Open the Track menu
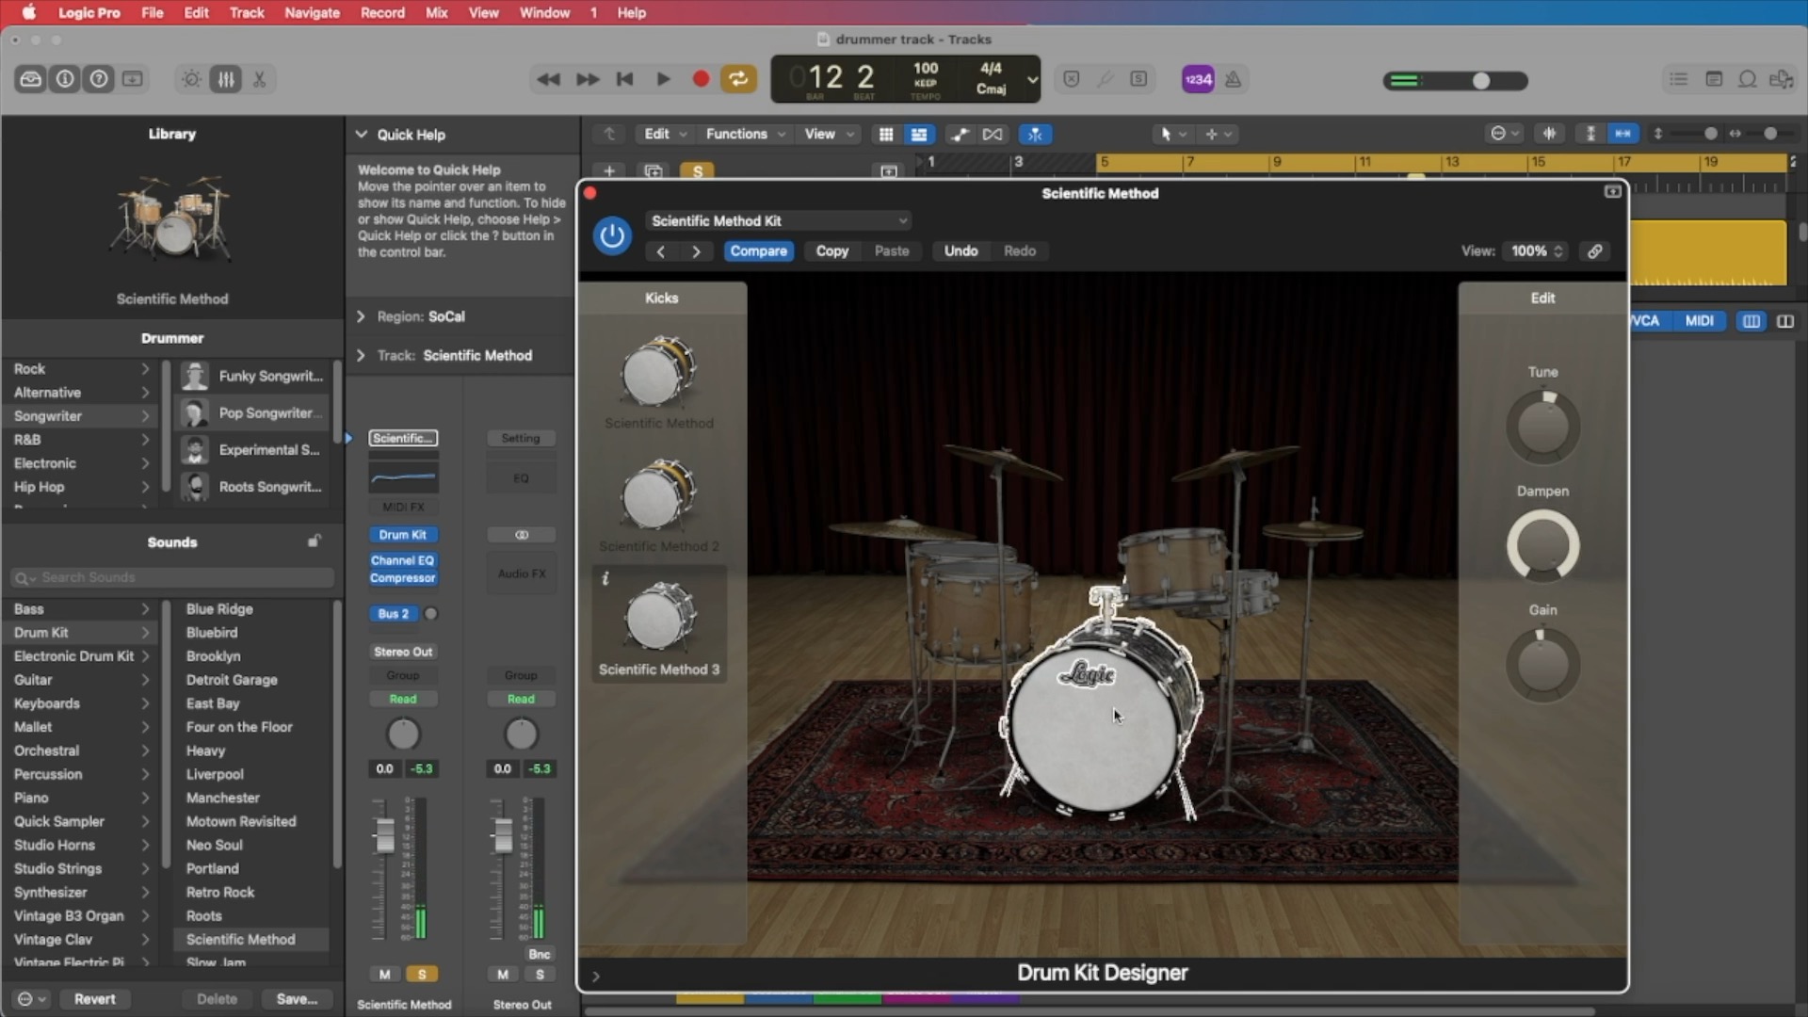 [x=247, y=13]
